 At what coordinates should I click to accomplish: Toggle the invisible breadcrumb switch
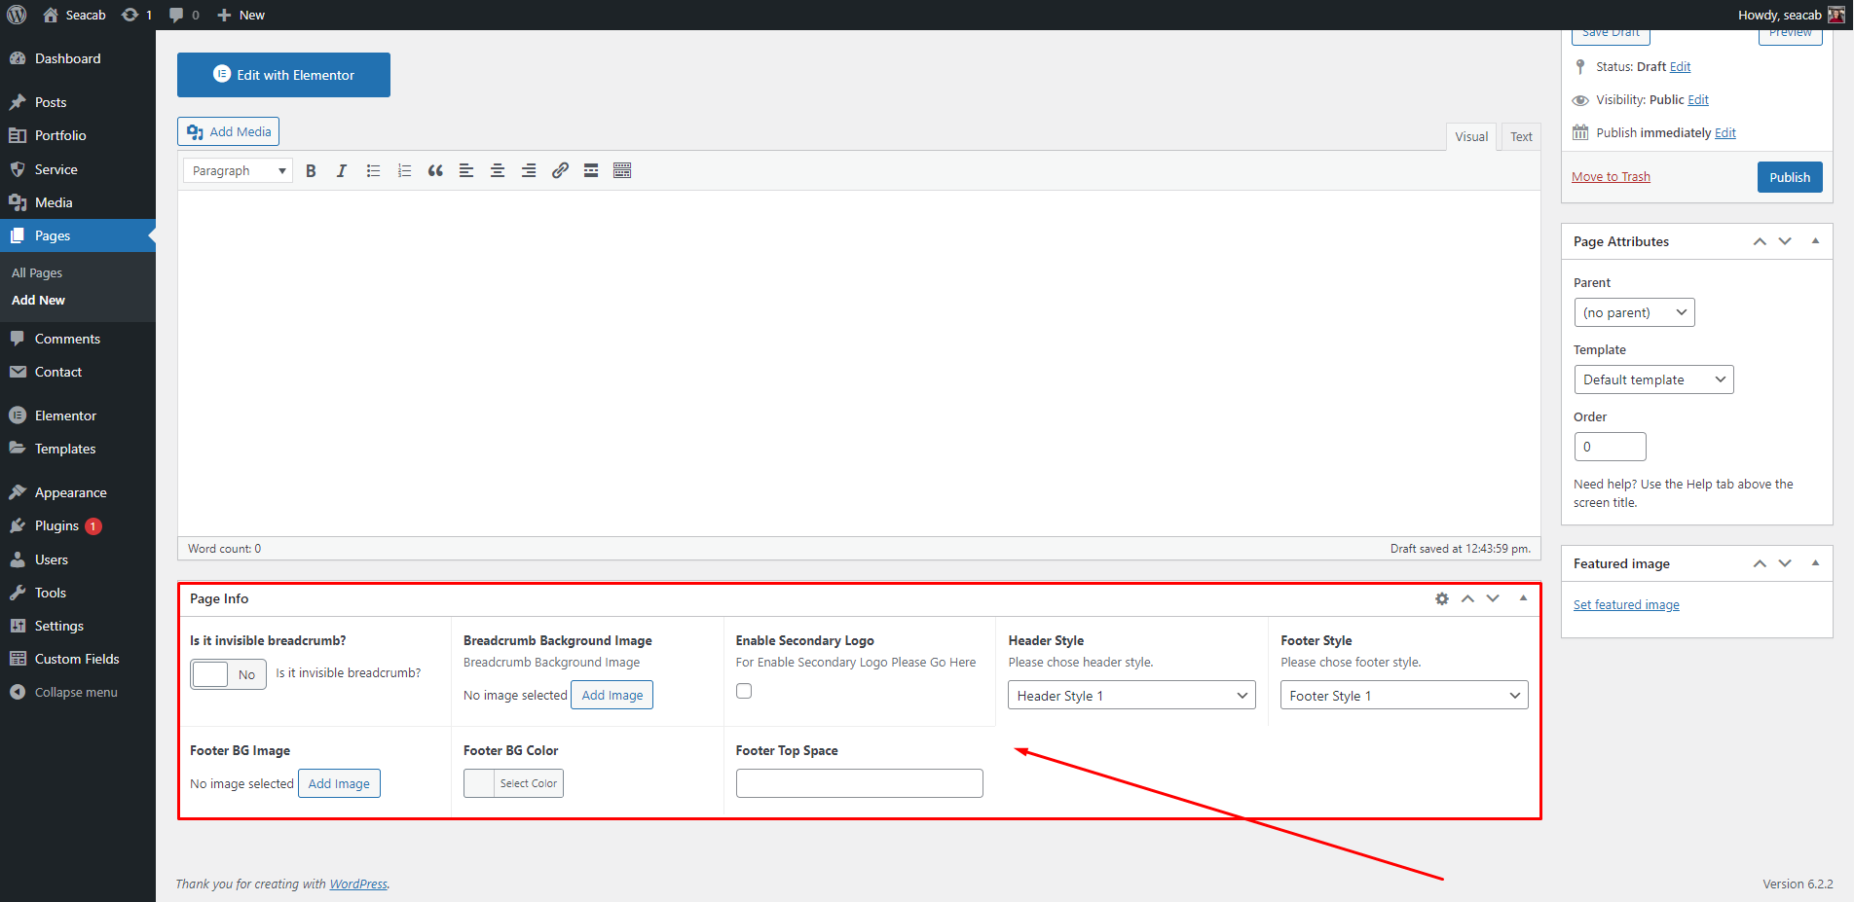[228, 674]
